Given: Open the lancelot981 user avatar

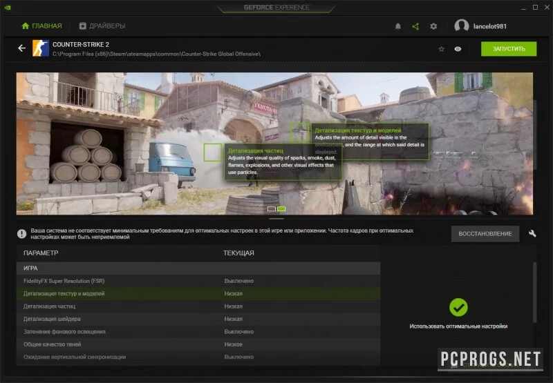Looking at the screenshot, I should (x=461, y=26).
